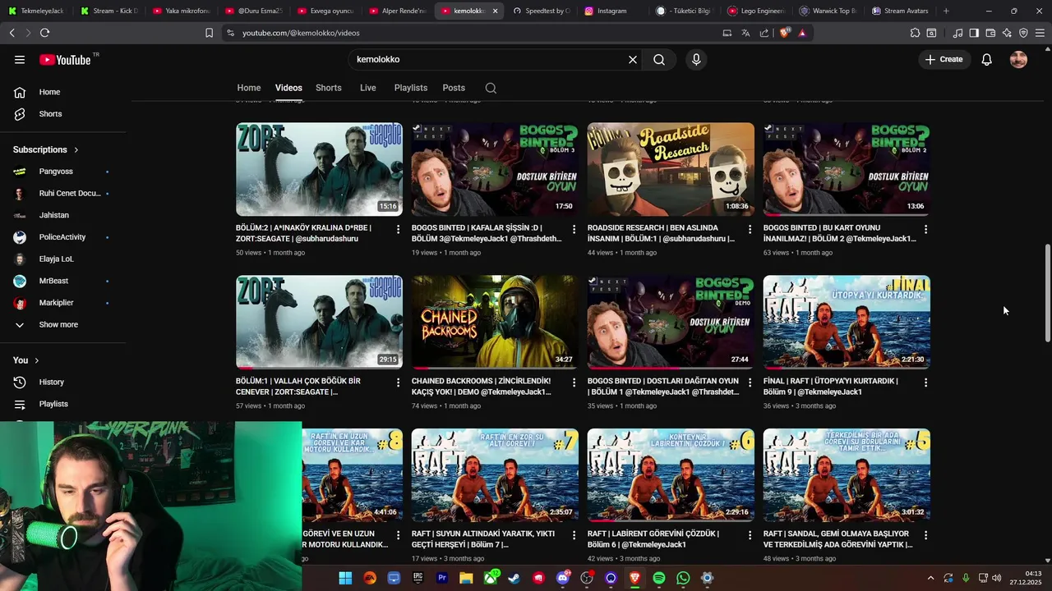Clear the search box with the X
Screen dimensions: 1052x591
[633, 59]
